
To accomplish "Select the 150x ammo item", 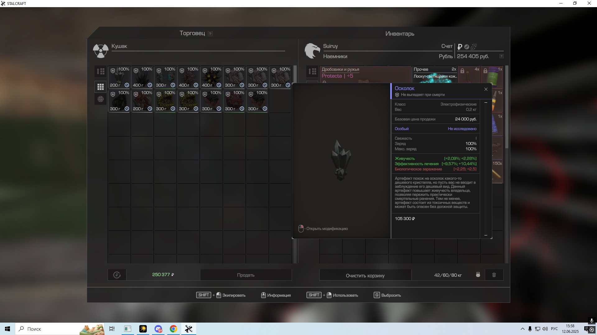I will (x=497, y=172).
